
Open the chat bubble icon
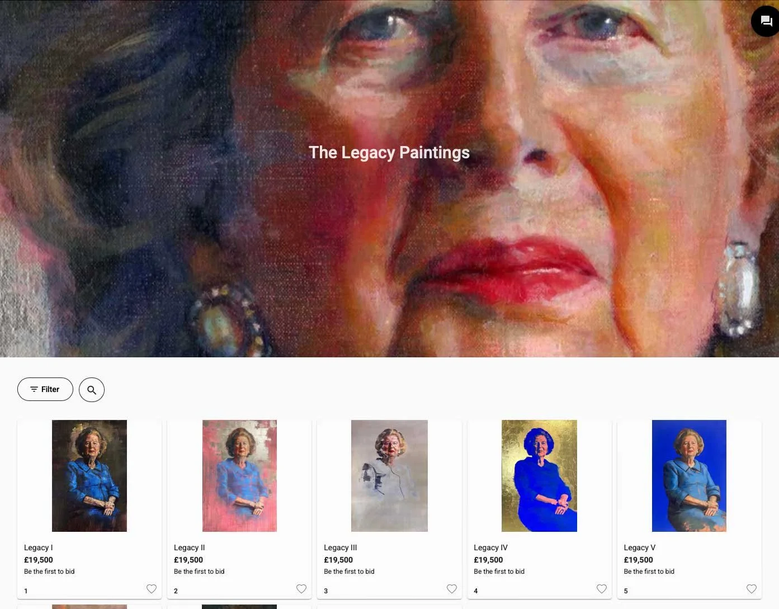(766, 21)
